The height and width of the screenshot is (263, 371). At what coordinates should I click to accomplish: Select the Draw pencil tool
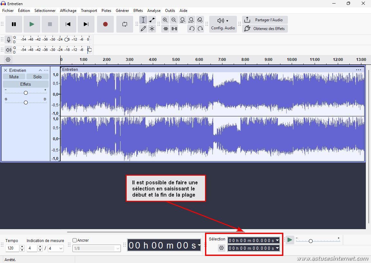pyautogui.click(x=143, y=29)
